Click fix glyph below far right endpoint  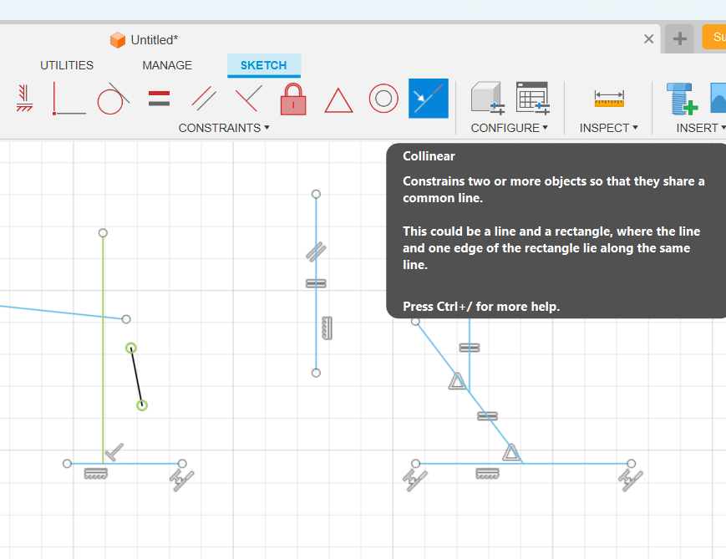(631, 480)
